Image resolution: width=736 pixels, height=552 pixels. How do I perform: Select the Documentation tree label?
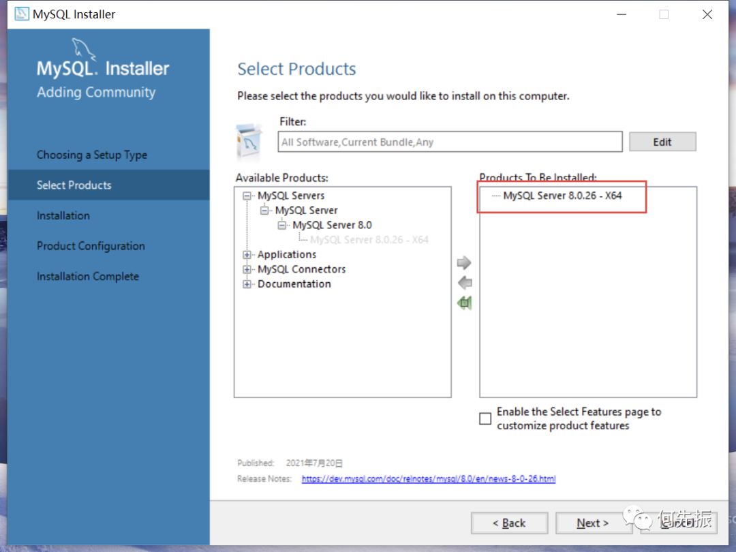[294, 284]
